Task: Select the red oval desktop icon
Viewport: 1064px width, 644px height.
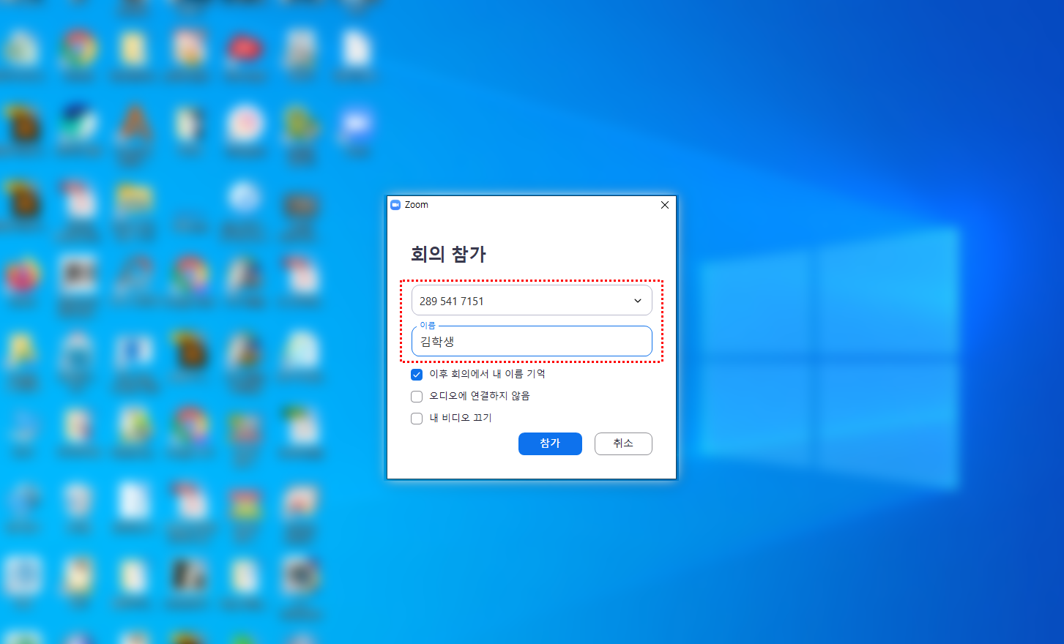Action: coord(245,49)
